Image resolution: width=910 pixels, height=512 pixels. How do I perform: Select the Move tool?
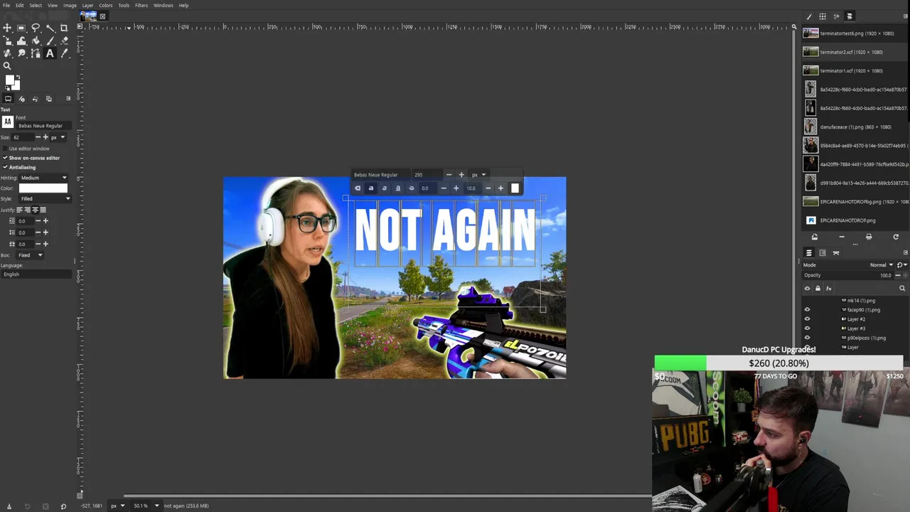click(x=7, y=28)
